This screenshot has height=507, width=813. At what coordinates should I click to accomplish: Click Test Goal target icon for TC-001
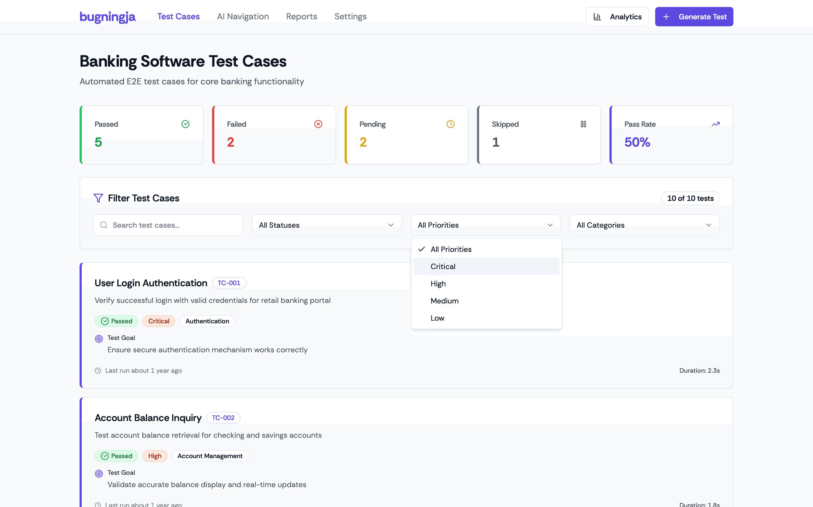(x=99, y=339)
